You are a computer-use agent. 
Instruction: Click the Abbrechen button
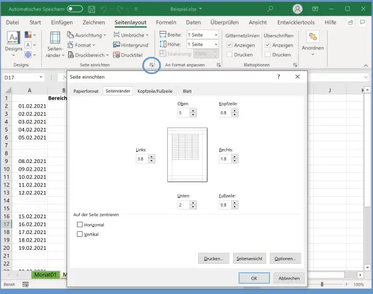[x=289, y=278]
